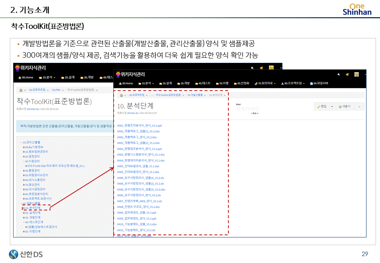The width and height of the screenshot is (380, 263).
Task: Select 50. 이행단계 in the tree
Action: tap(33, 232)
